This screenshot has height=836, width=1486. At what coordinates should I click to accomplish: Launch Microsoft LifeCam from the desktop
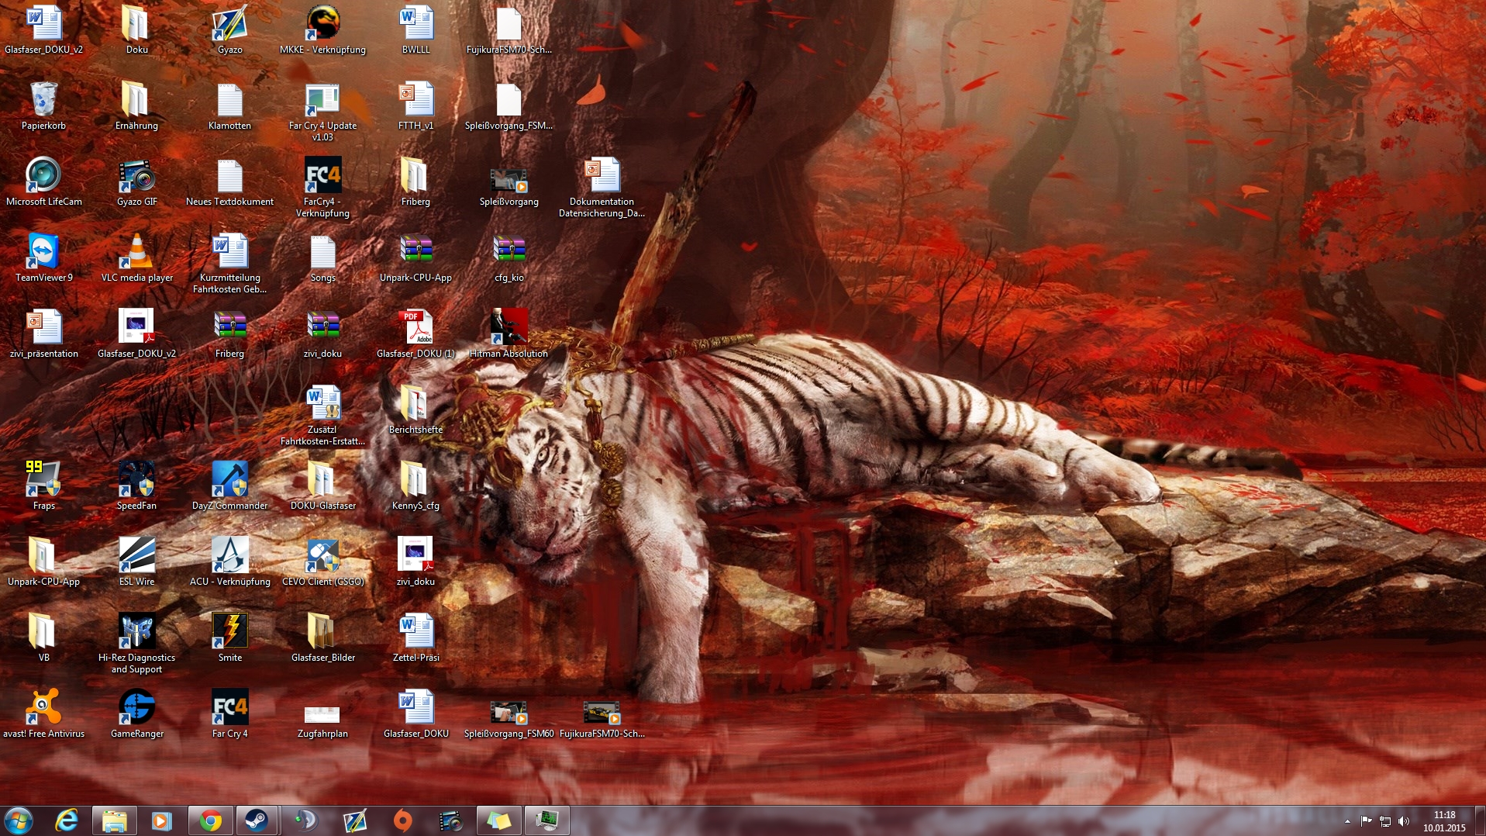pos(43,181)
